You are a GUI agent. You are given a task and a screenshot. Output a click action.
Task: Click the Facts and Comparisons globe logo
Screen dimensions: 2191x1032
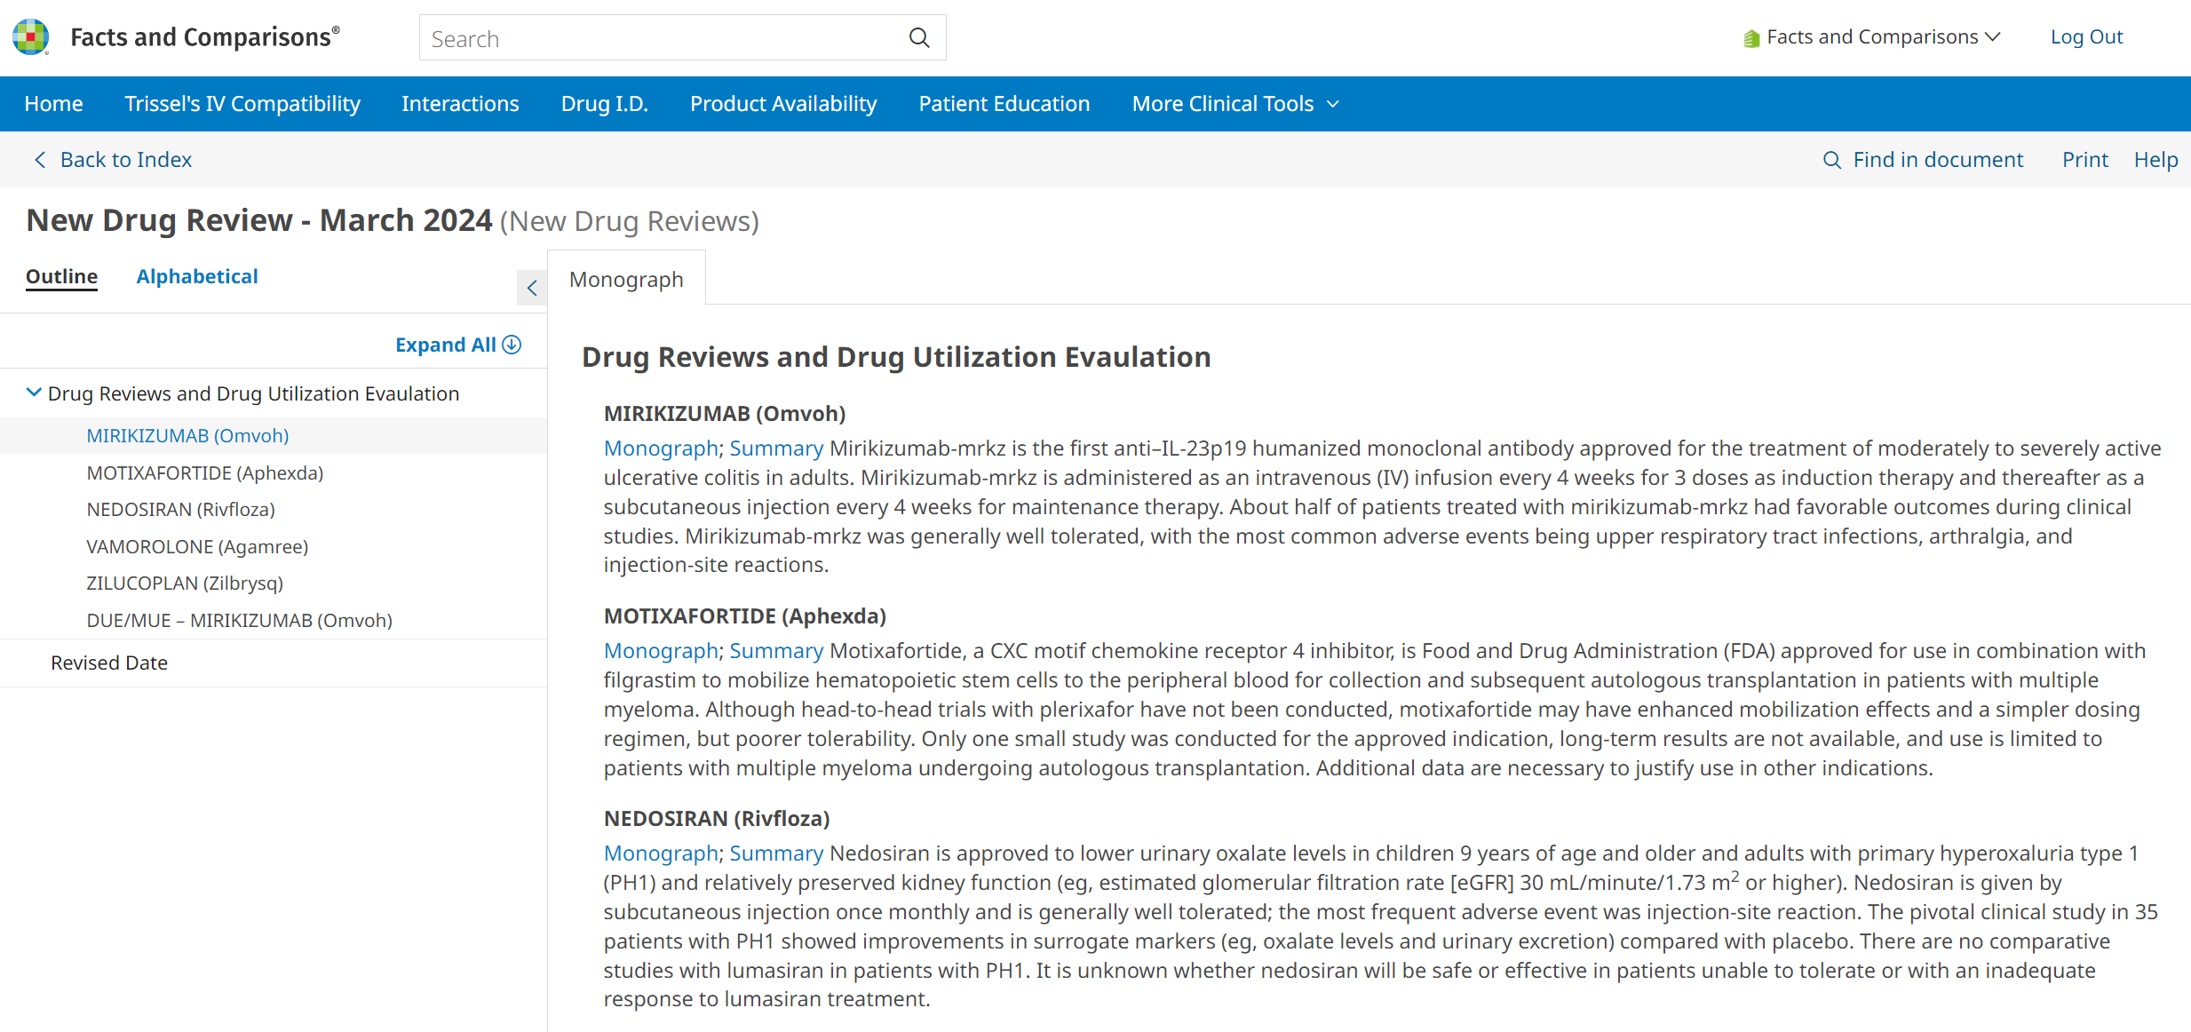coord(31,37)
